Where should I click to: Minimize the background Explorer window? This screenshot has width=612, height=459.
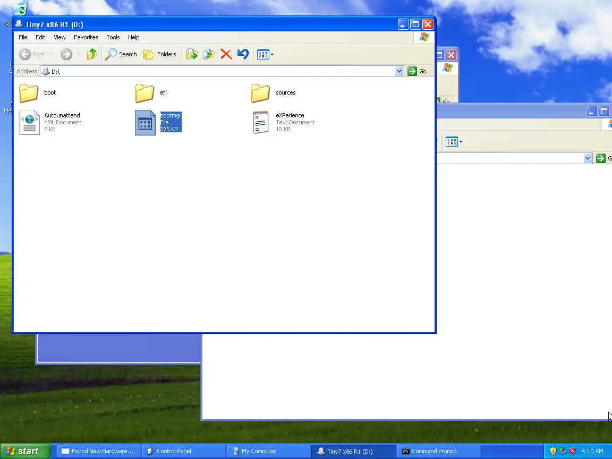coord(591,112)
